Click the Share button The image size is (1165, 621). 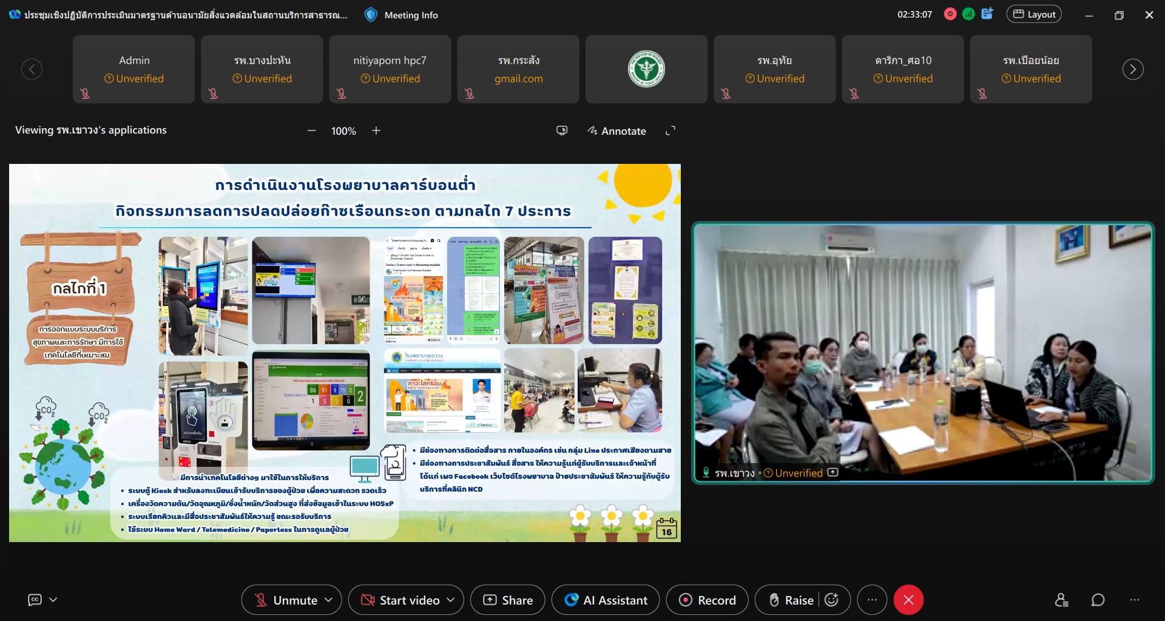(x=507, y=600)
